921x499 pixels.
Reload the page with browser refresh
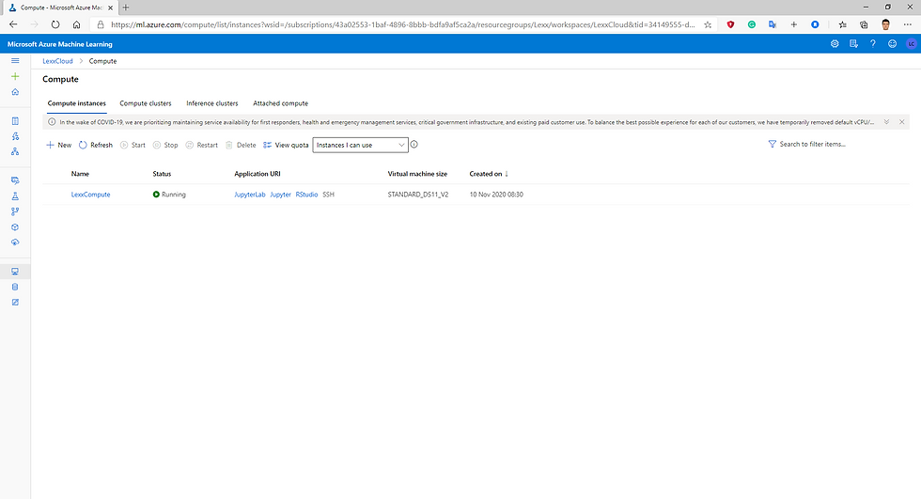point(55,24)
